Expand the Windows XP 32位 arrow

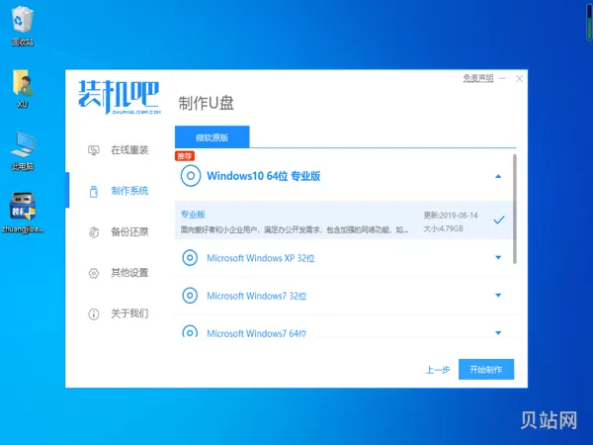[498, 258]
